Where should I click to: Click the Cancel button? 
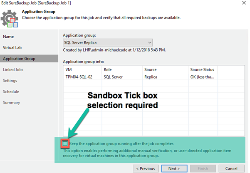pos(232,168)
